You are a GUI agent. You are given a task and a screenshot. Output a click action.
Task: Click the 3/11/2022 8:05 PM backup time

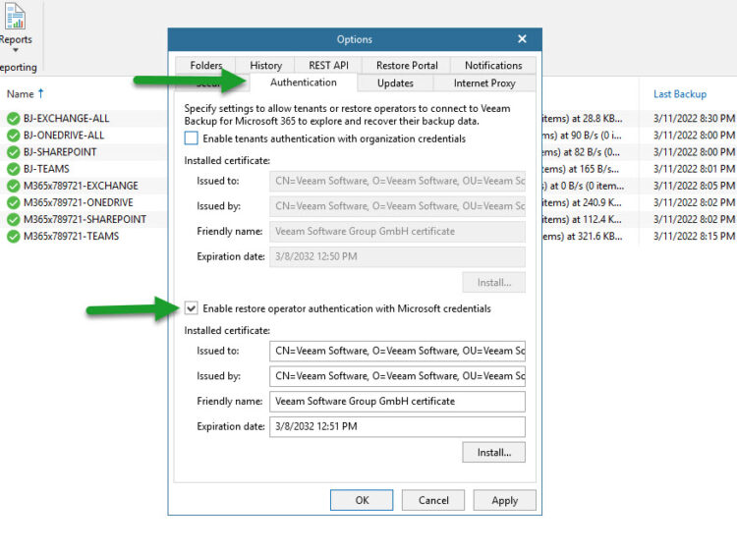[x=694, y=186]
